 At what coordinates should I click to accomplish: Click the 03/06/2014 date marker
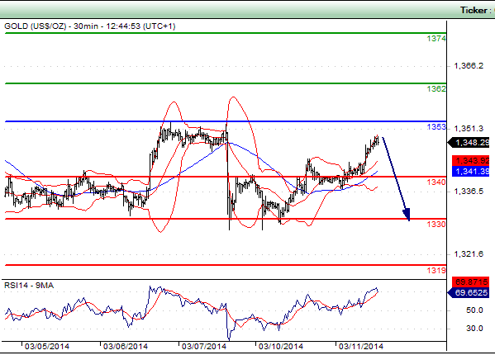[126, 347]
